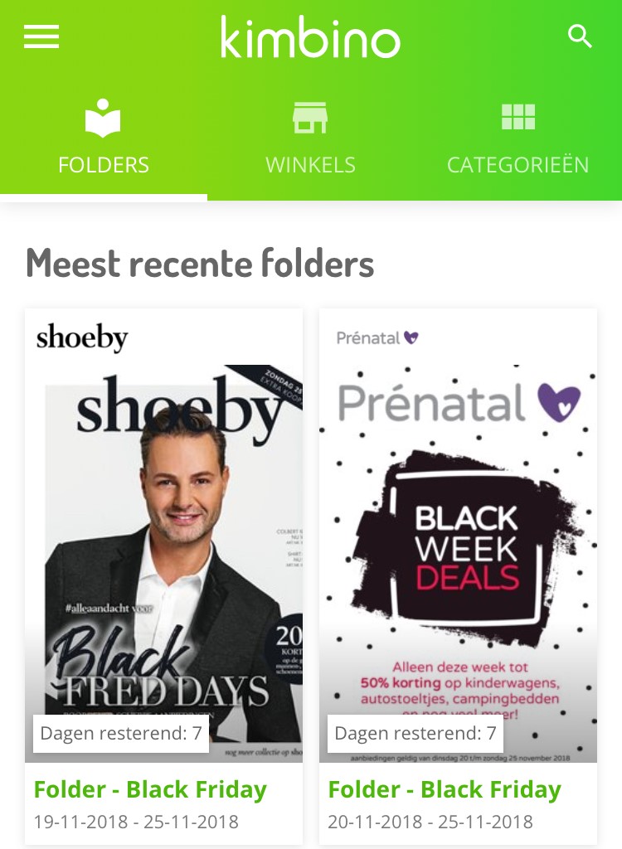
Task: Select the Folders book icon
Action: click(x=103, y=117)
